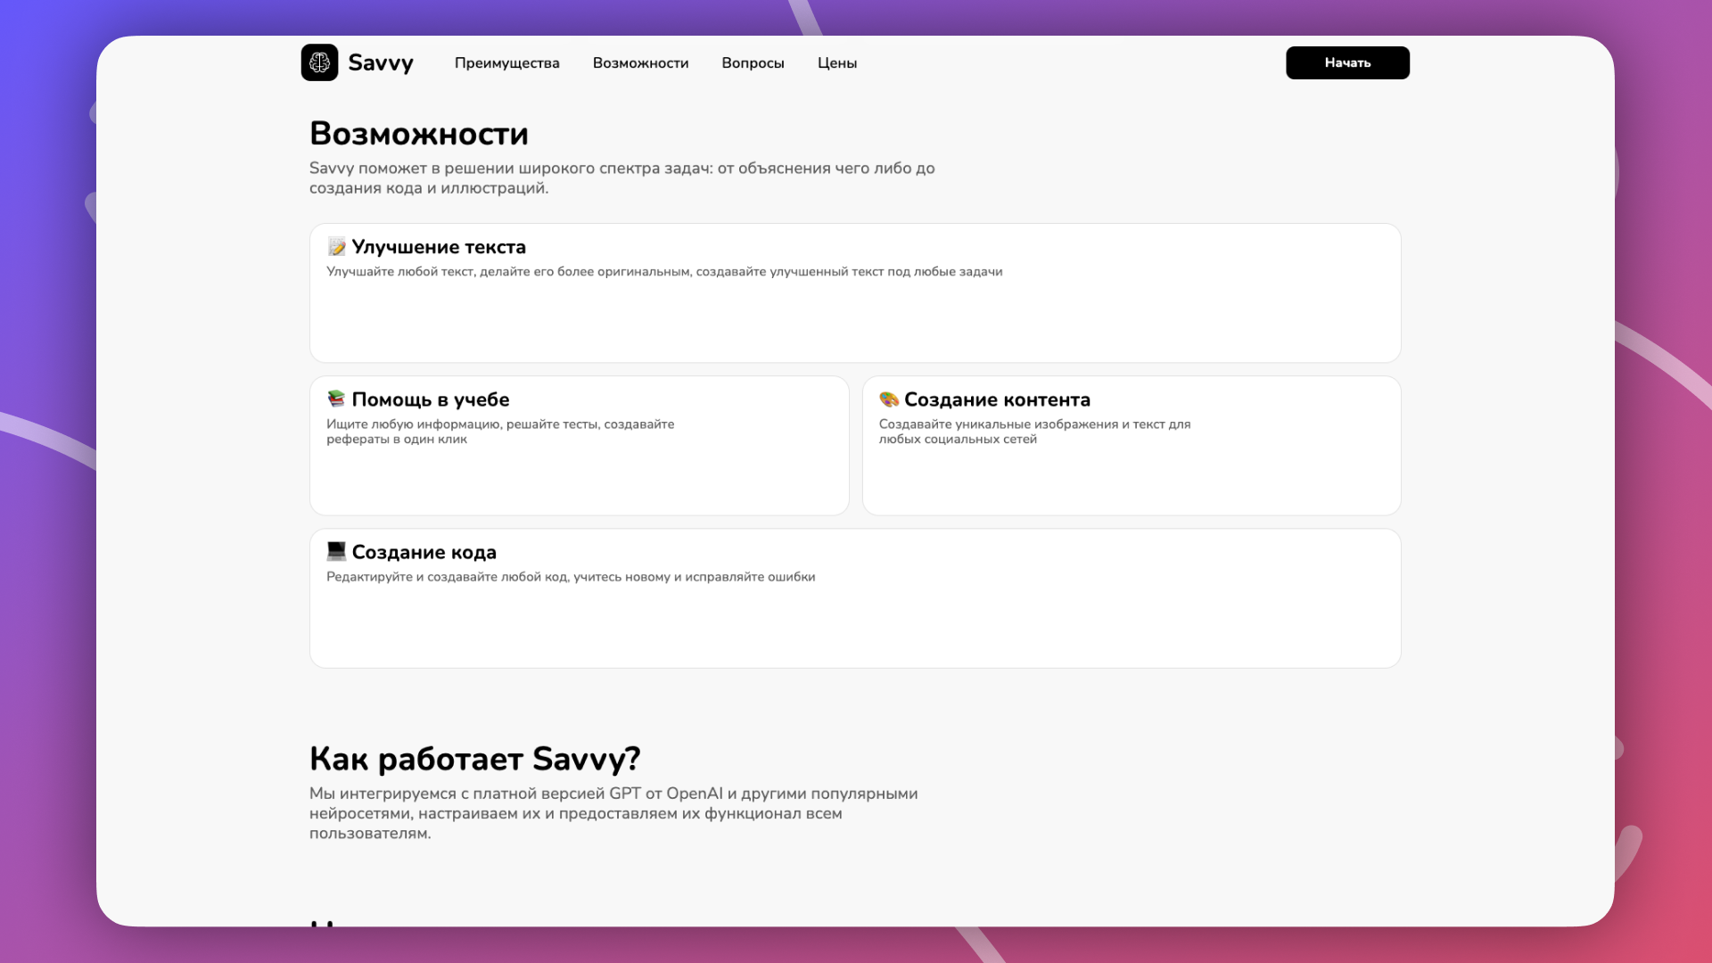Click the books emoji beside Помощь в учебе

pos(336,399)
